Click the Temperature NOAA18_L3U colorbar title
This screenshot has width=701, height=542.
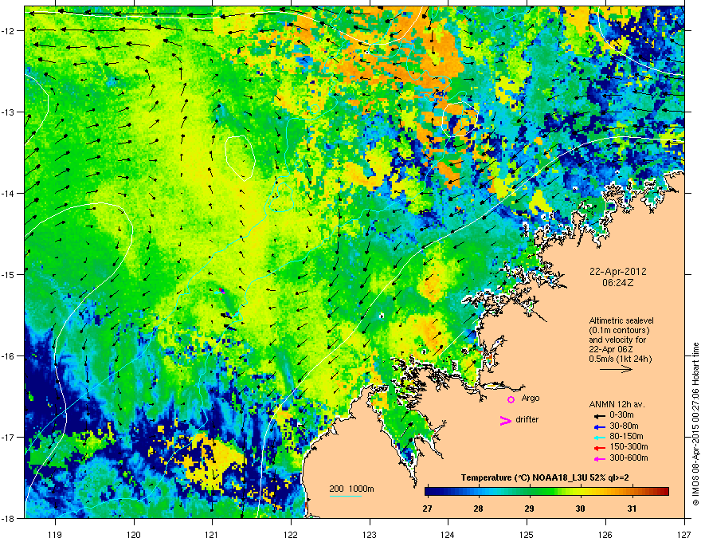click(545, 478)
